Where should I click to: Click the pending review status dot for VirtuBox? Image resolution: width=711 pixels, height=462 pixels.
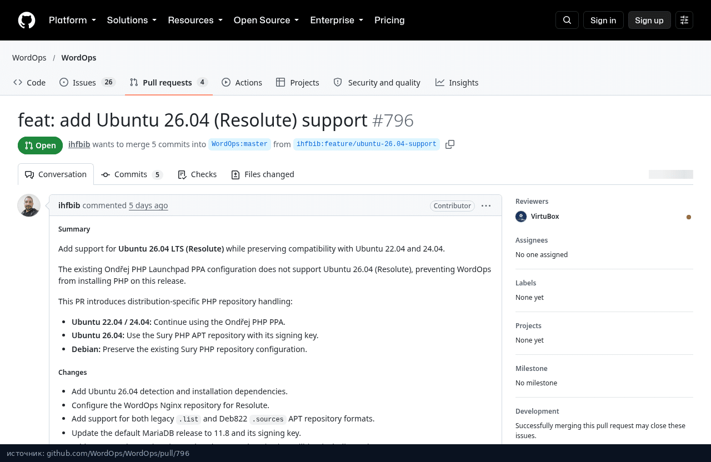click(x=689, y=217)
